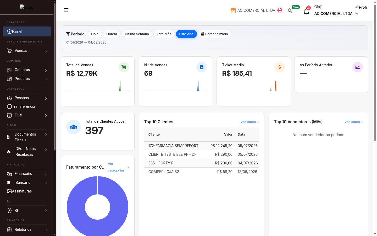Click the sidebar scrollbar thumb
377x236 pixels.
[x=54, y=77]
